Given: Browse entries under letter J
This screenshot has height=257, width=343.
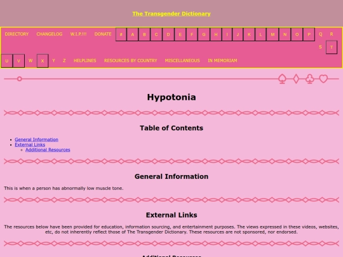Looking at the screenshot, I should point(238,34).
